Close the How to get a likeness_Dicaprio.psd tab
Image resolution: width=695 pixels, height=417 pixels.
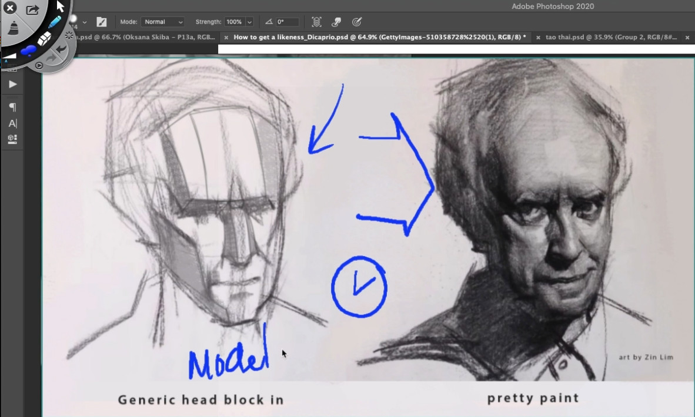pyautogui.click(x=226, y=38)
